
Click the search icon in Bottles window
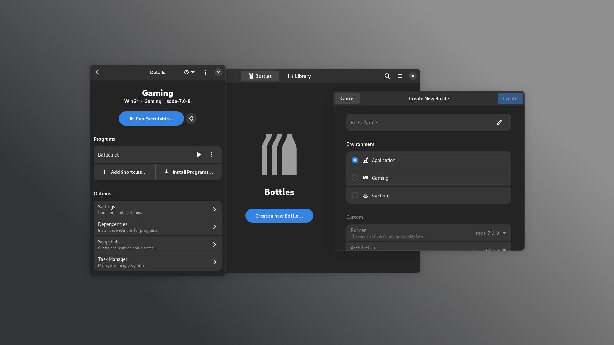(387, 76)
